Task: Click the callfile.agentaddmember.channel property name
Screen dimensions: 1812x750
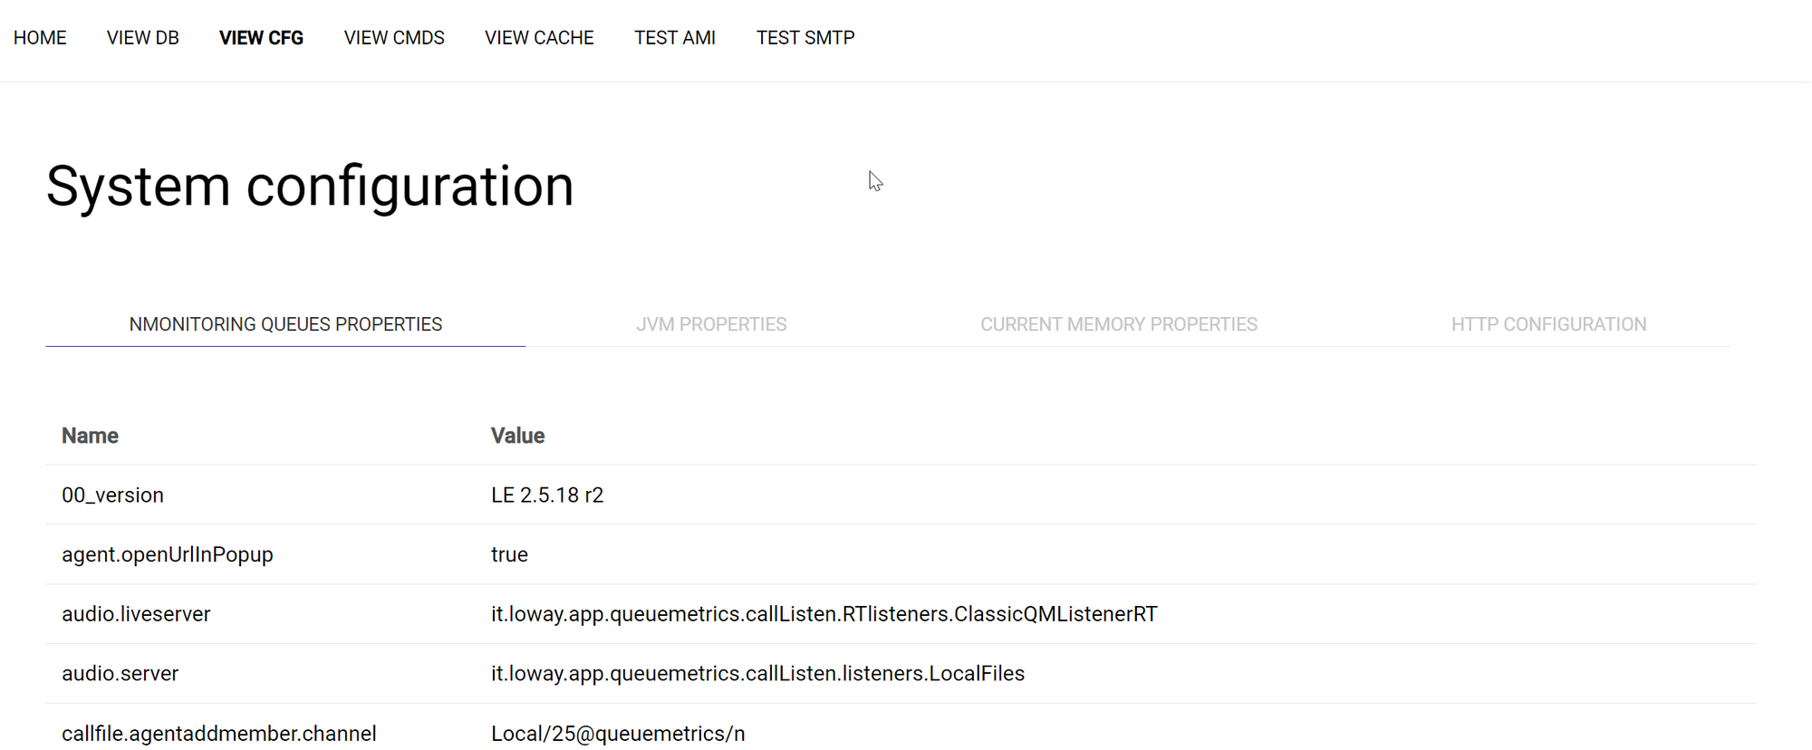Action: click(x=218, y=733)
